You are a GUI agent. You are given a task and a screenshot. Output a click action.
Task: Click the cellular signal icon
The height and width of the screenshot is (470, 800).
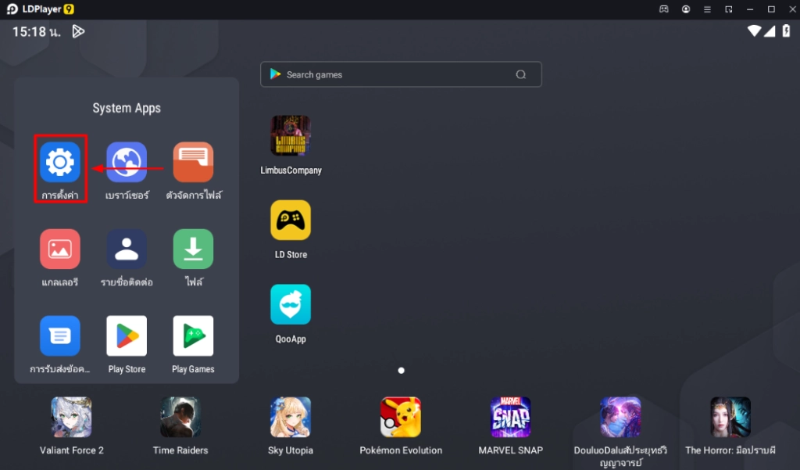pyautogui.click(x=770, y=31)
